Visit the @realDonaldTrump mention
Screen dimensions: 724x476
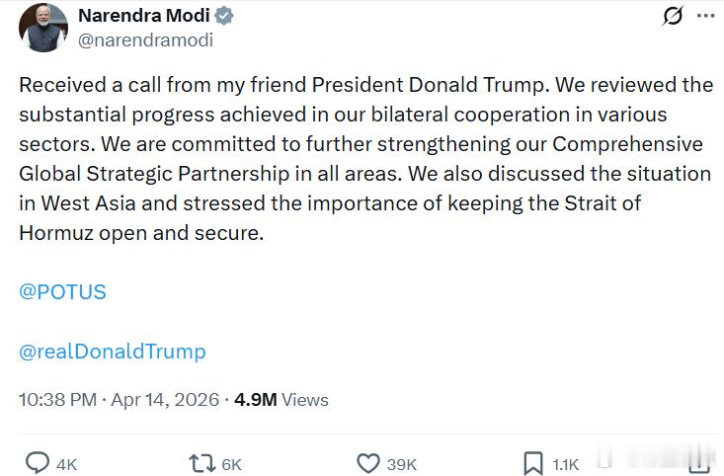click(x=113, y=352)
